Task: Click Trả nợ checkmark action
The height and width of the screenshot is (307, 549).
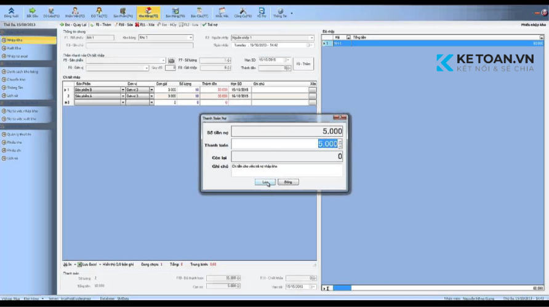Action: [210, 25]
